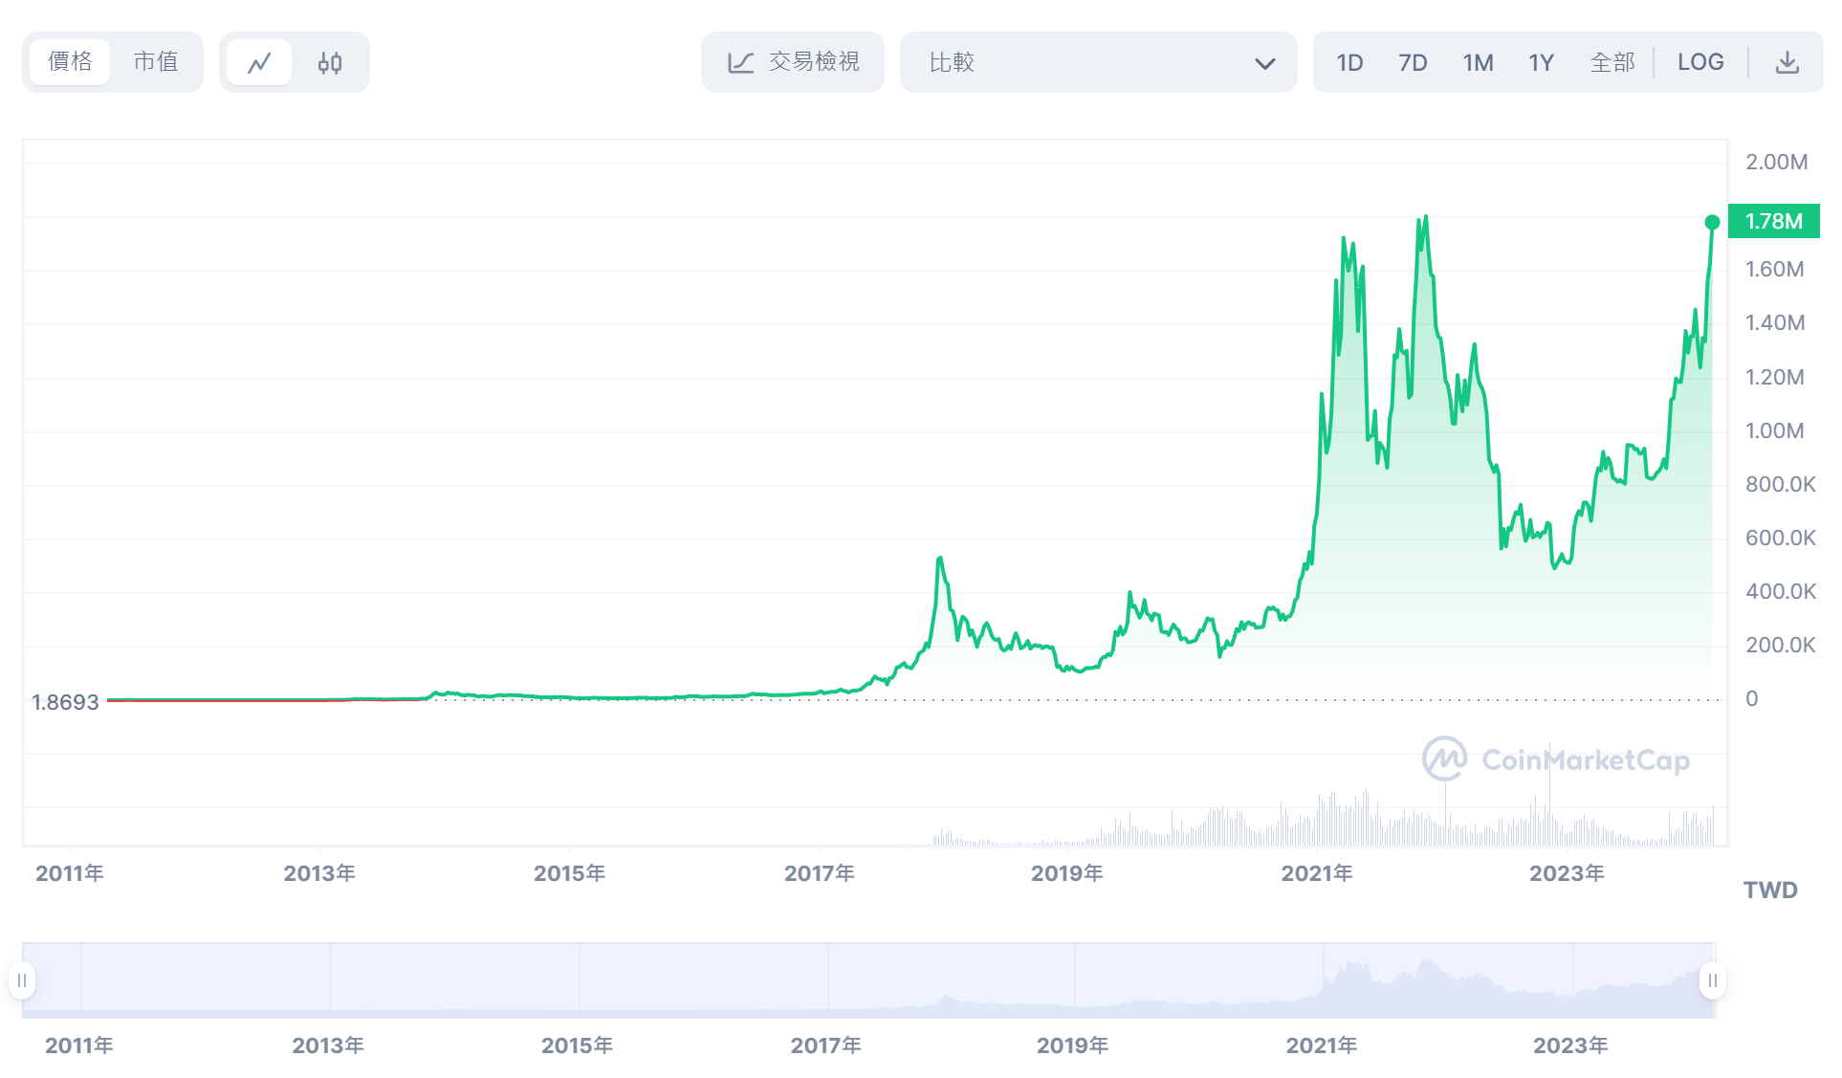The image size is (1842, 1078).
Task: Select the 價格 price toggle
Action: [70, 62]
